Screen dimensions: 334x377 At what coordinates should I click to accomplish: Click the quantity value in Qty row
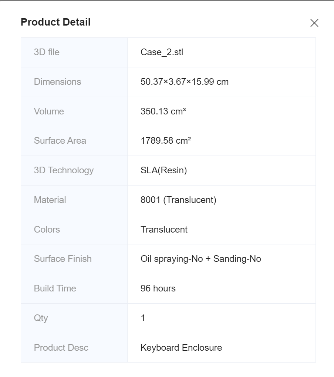point(143,318)
